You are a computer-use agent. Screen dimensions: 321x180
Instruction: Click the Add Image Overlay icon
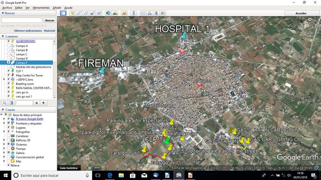pyautogui.click(x=93, y=13)
